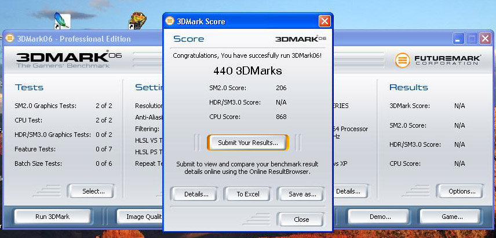Click Filtering label under Settings
The image size is (496, 238).
[x=147, y=129]
